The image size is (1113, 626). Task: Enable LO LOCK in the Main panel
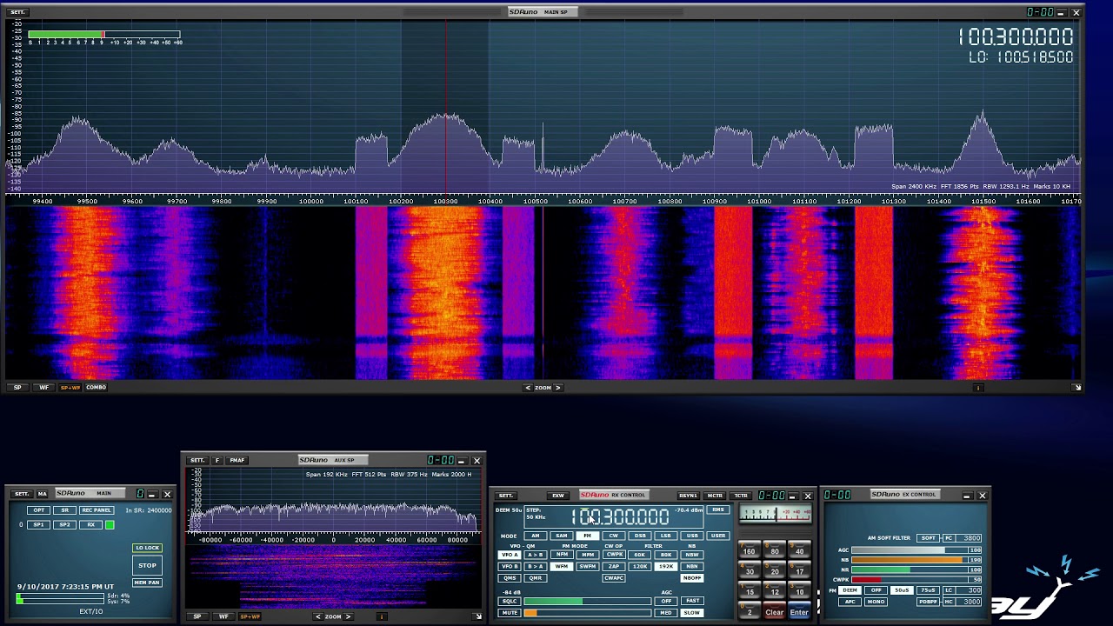(x=147, y=548)
